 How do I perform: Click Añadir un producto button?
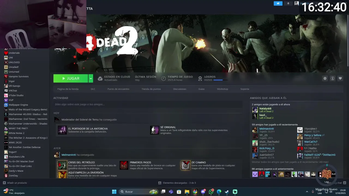[15, 183]
